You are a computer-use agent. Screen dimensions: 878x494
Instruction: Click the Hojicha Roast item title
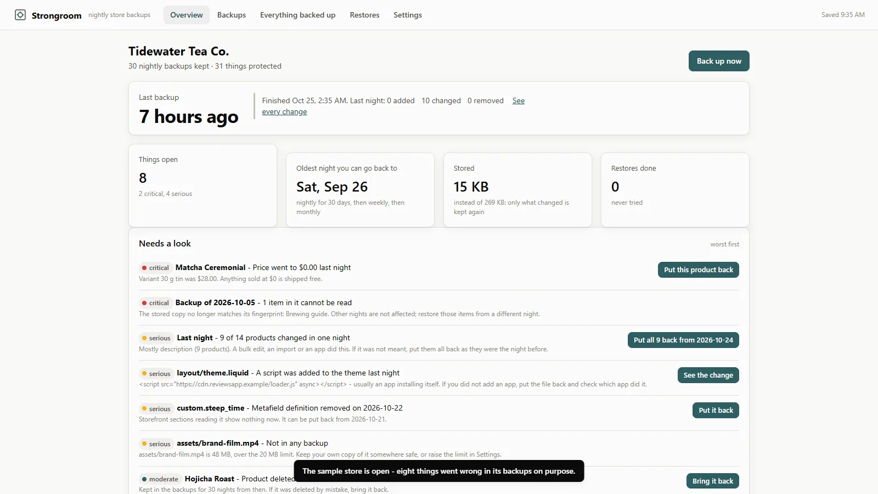(210, 479)
